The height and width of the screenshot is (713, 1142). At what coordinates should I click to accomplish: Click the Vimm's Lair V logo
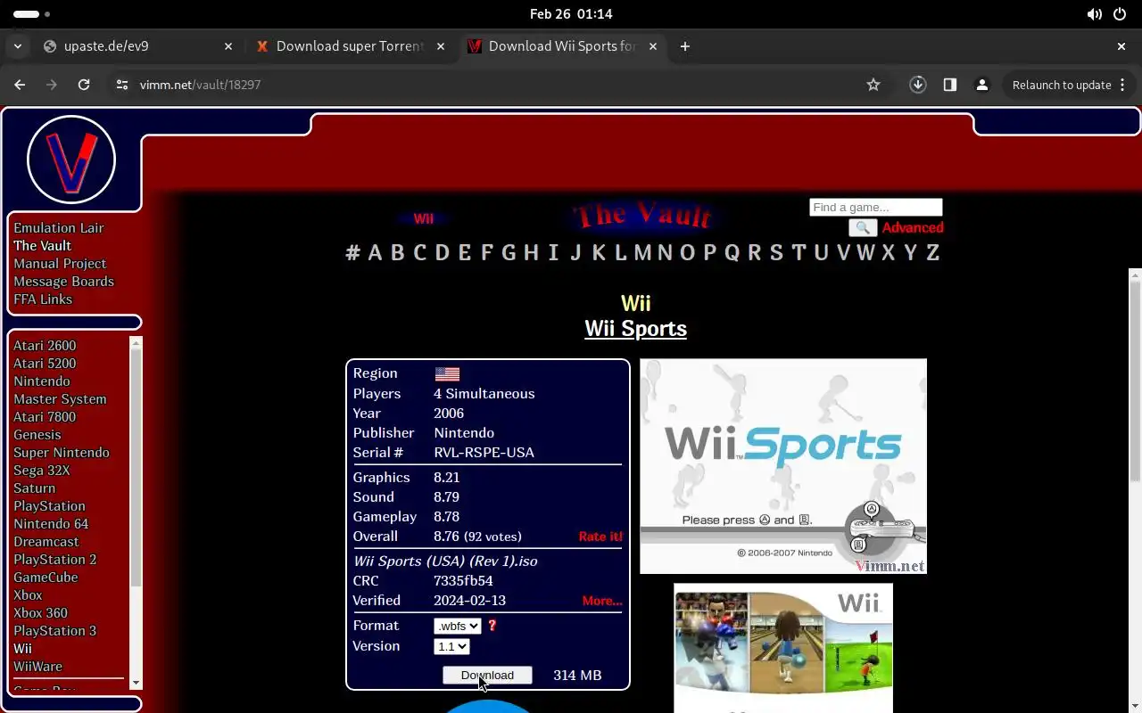pyautogui.click(x=71, y=160)
